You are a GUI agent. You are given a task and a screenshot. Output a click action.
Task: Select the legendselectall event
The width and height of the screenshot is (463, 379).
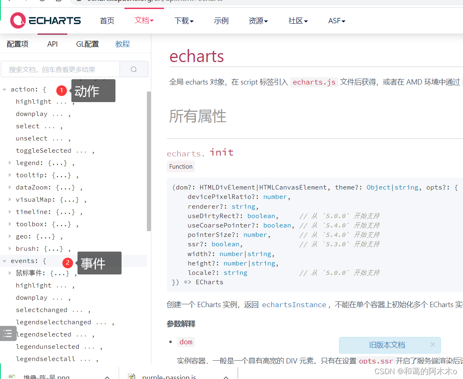(x=45, y=359)
